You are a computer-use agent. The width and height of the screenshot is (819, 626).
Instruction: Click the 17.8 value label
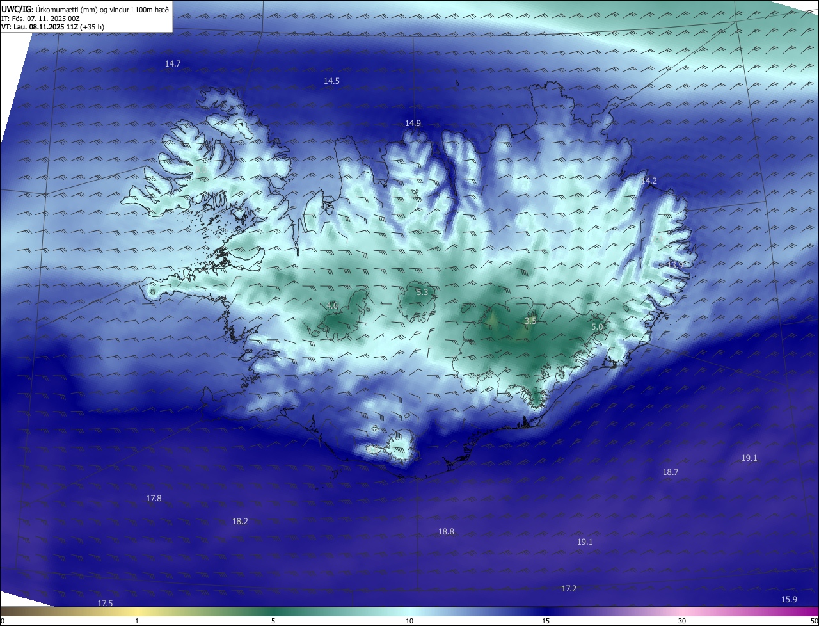[154, 498]
